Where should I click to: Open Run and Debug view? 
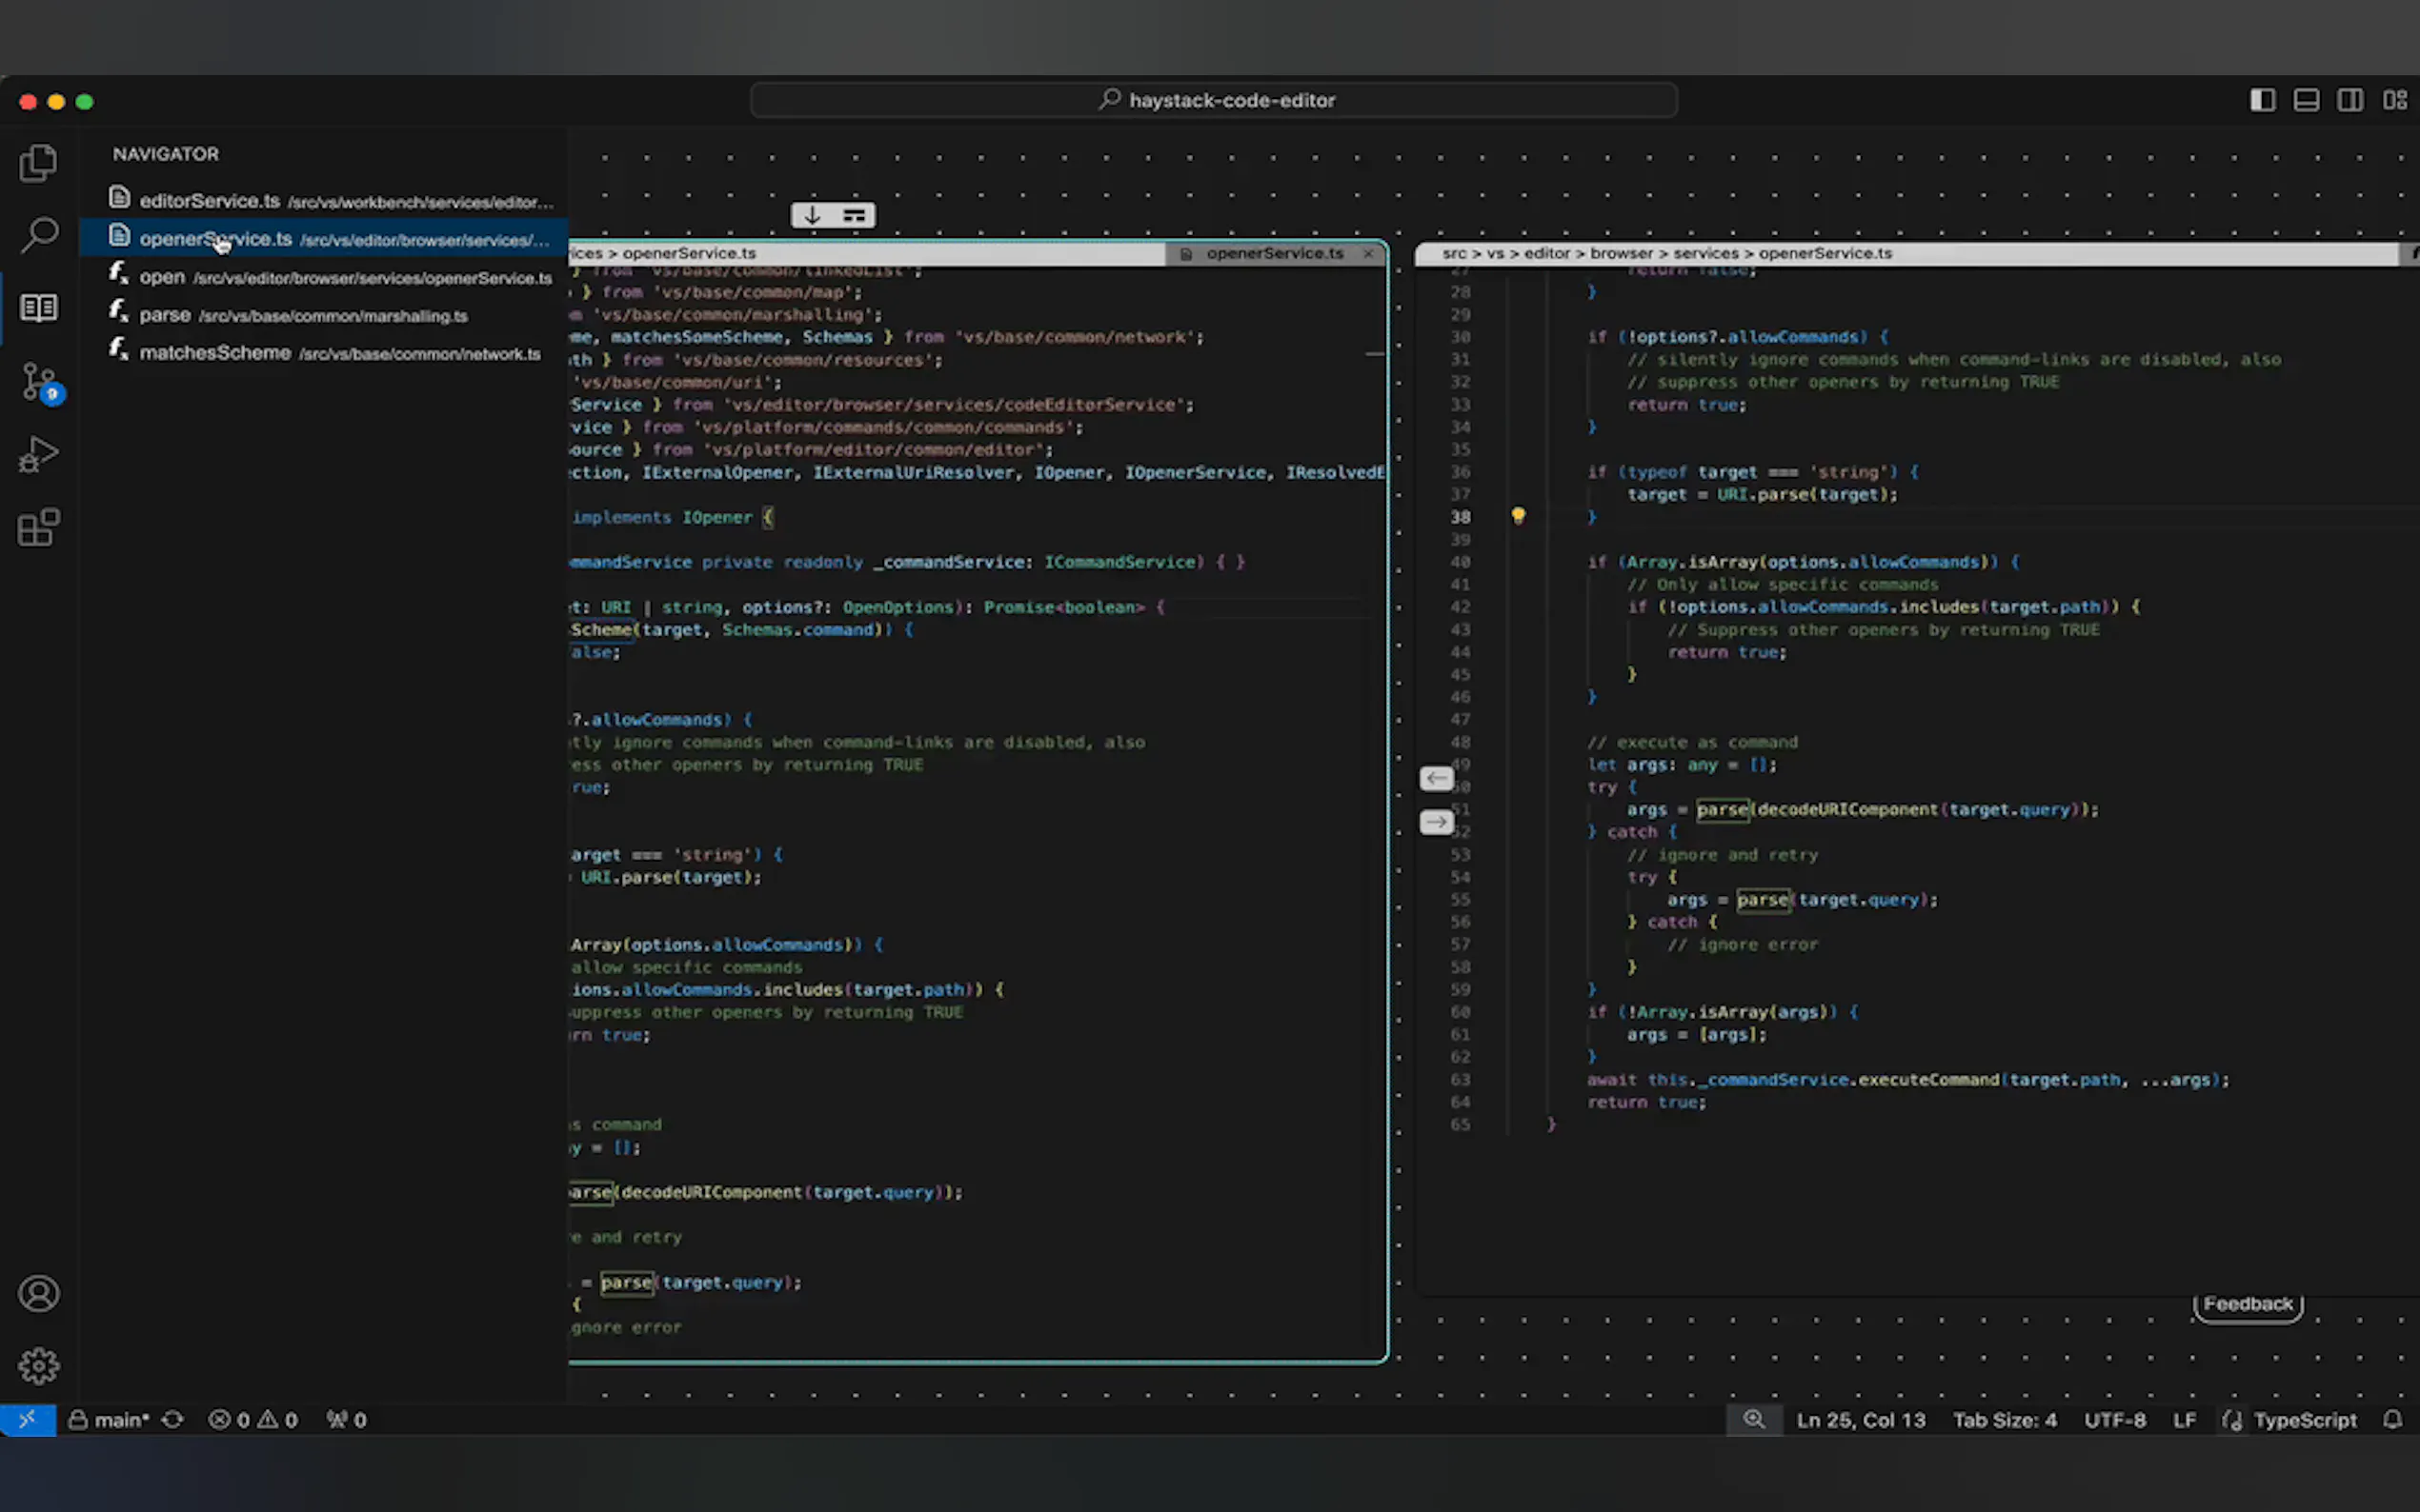(38, 455)
